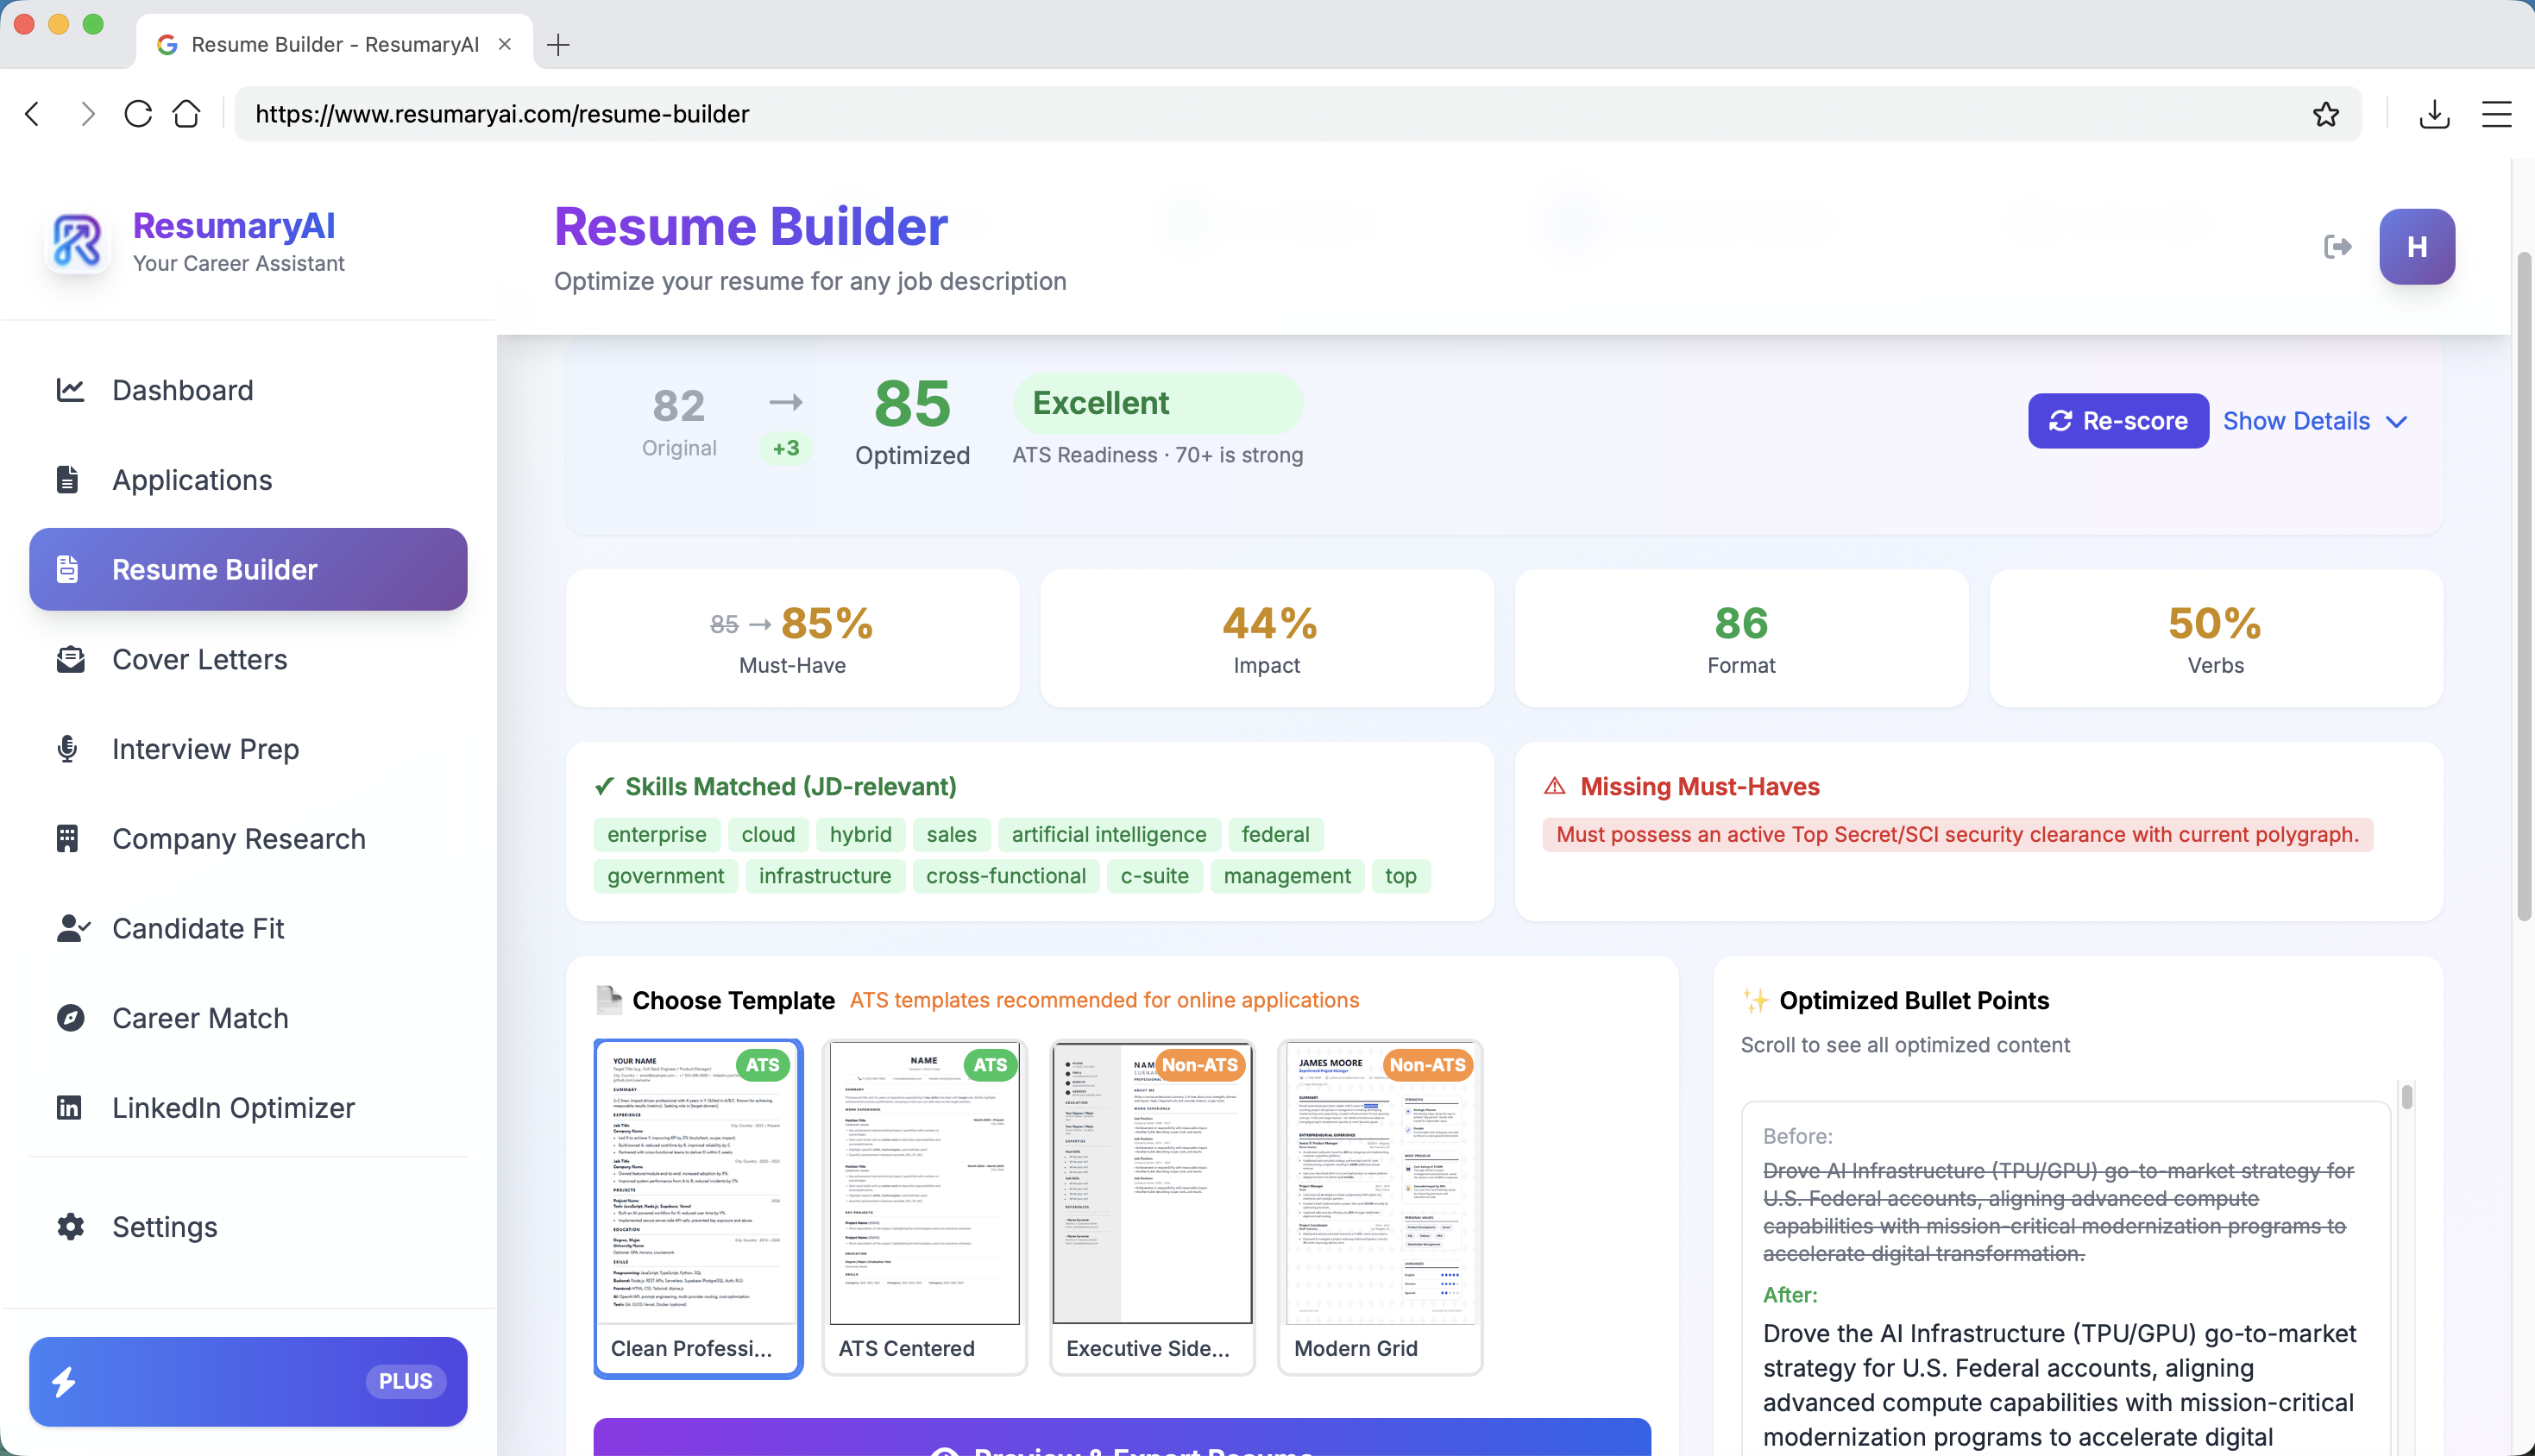The width and height of the screenshot is (2535, 1456).
Task: Click the 'federal' skill tag
Action: tap(1276, 834)
